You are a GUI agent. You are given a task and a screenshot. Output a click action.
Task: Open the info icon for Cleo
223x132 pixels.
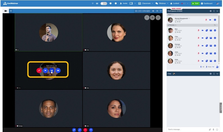click(215, 38)
